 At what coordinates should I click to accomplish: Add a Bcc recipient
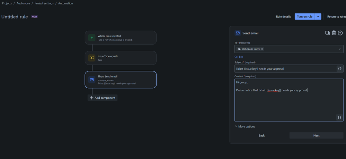tap(241, 57)
